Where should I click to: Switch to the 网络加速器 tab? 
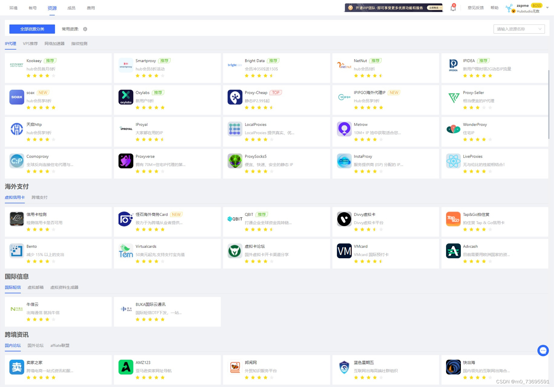tap(54, 44)
